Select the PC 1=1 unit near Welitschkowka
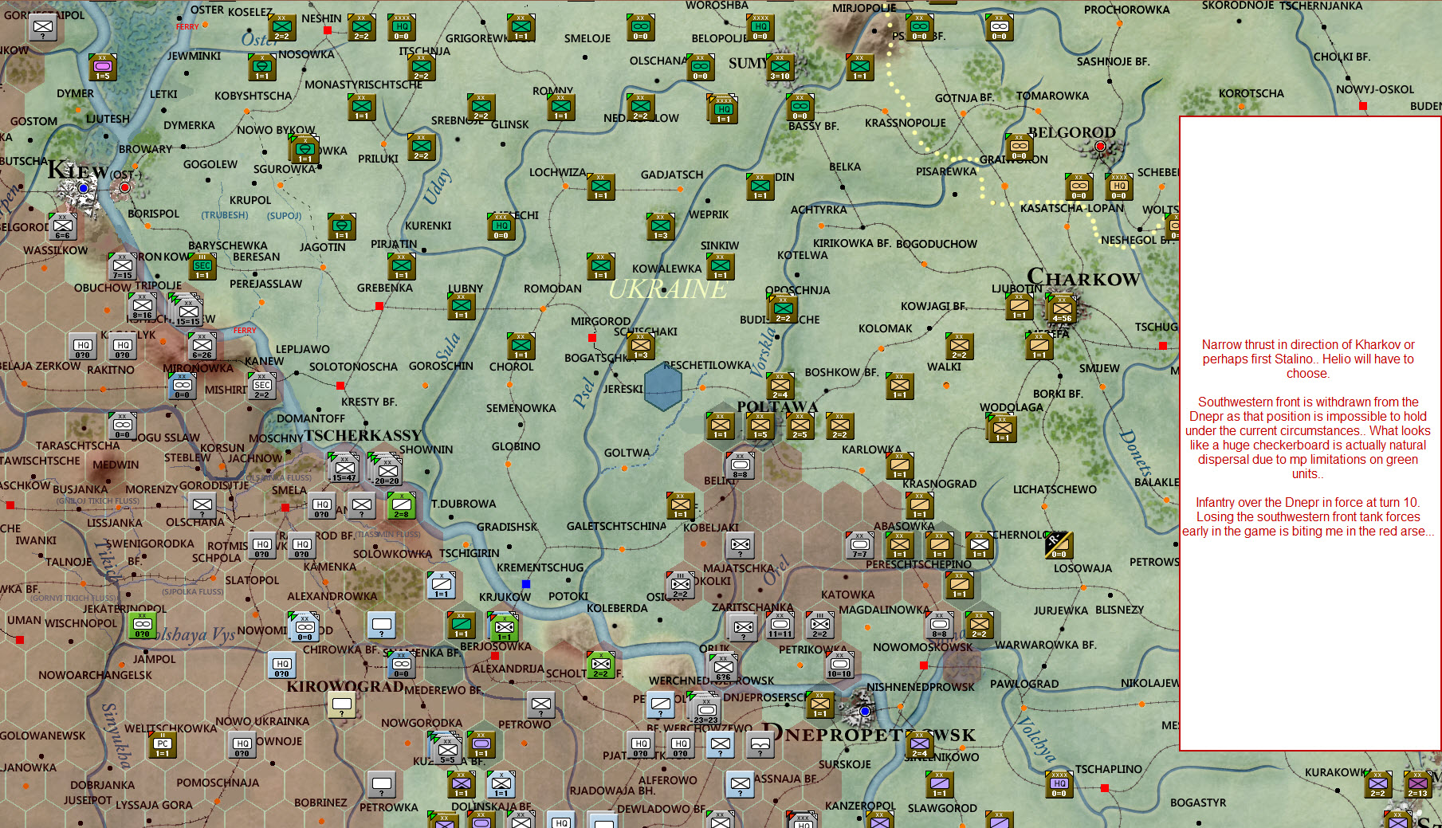 tap(163, 744)
